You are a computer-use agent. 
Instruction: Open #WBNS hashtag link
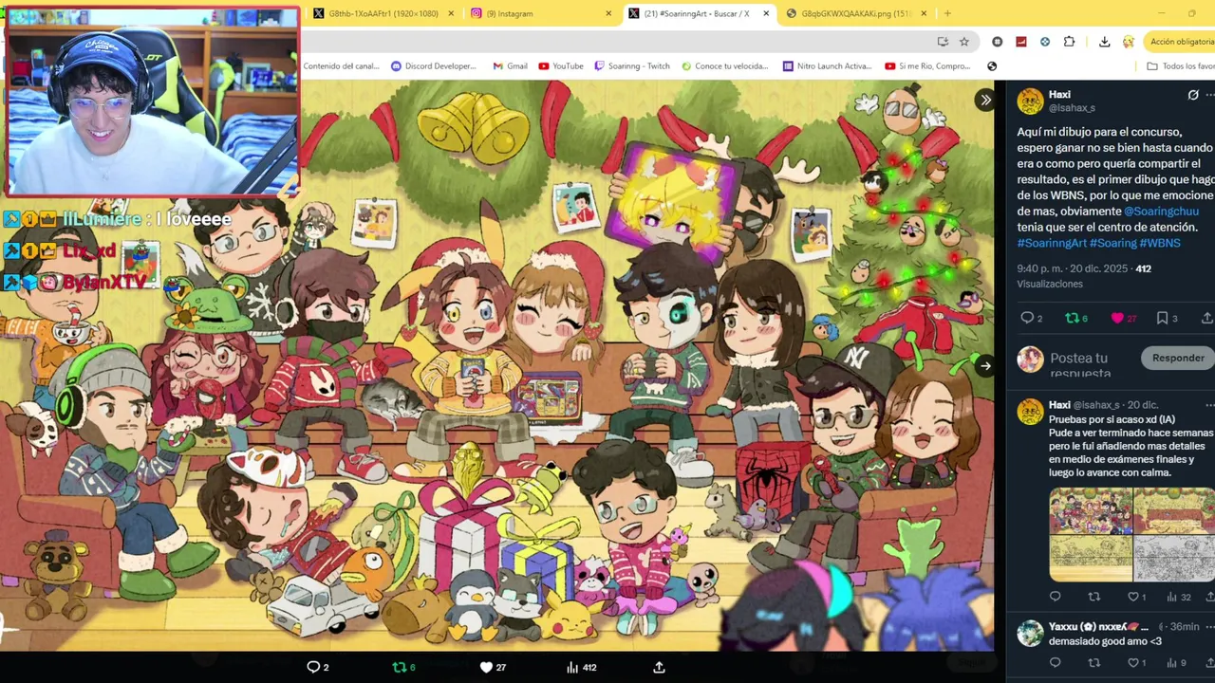1160,243
